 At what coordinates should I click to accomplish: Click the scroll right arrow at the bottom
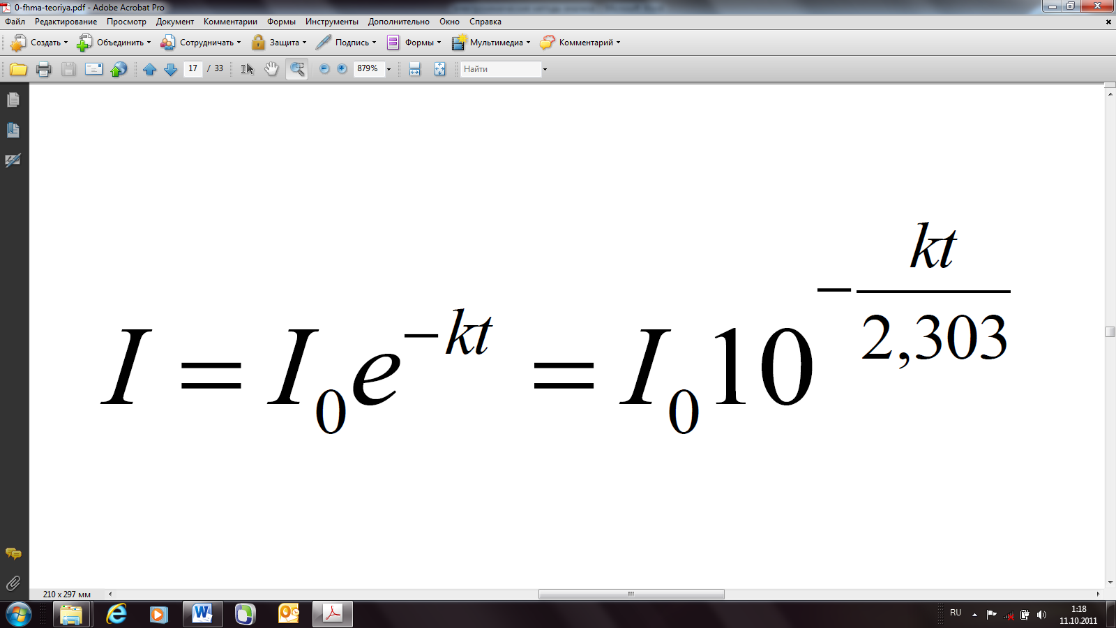[x=1098, y=595]
